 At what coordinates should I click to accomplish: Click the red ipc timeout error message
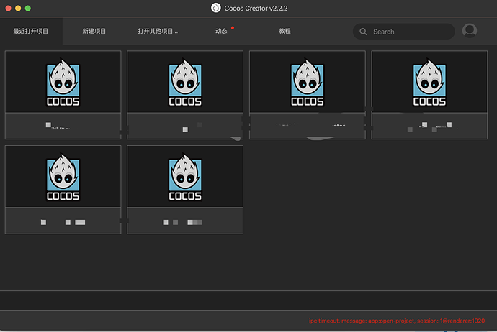[397, 321]
